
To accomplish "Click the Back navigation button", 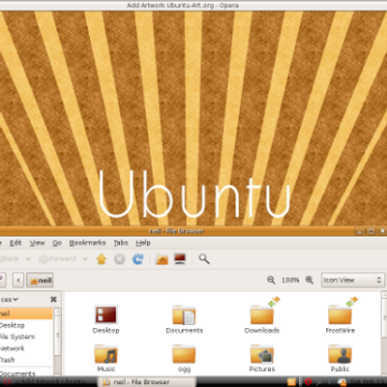I will coord(11,258).
